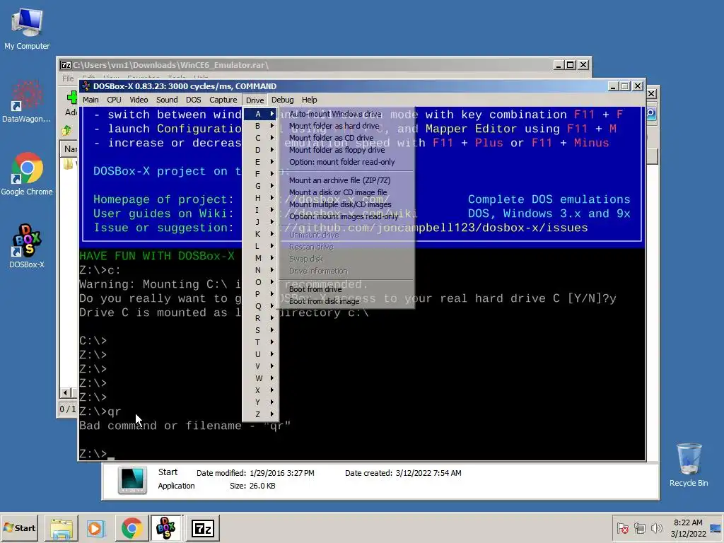This screenshot has height=543, width=724.
Task: Click the Start application thumbnail in details pane
Action: [x=132, y=480]
